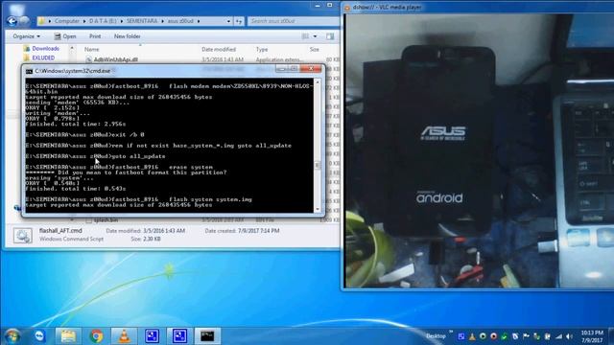Click the cmd window scroll up arrow
Screen dimensions: 614x345
[x=318, y=82]
